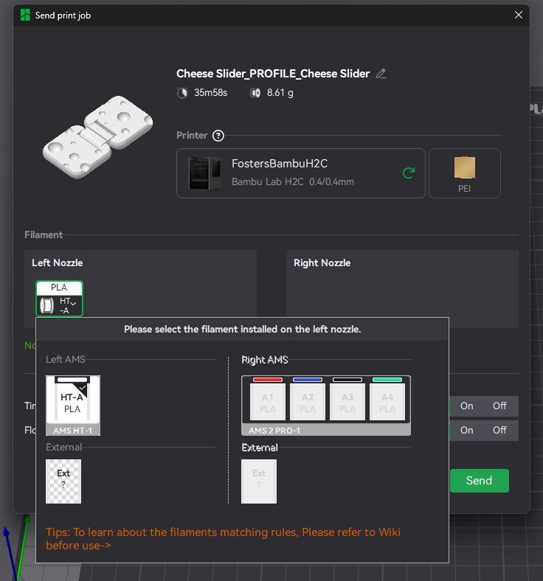This screenshot has width=543, height=581.
Task: Click the 8.61 g filament weight value
Action: (x=280, y=93)
